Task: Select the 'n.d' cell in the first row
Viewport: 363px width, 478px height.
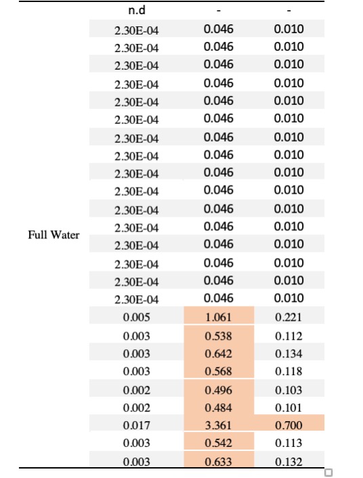Action: (137, 10)
